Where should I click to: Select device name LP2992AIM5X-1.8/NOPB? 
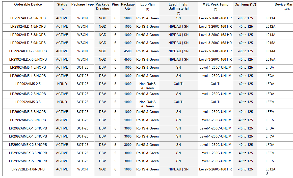(x=28, y=137)
